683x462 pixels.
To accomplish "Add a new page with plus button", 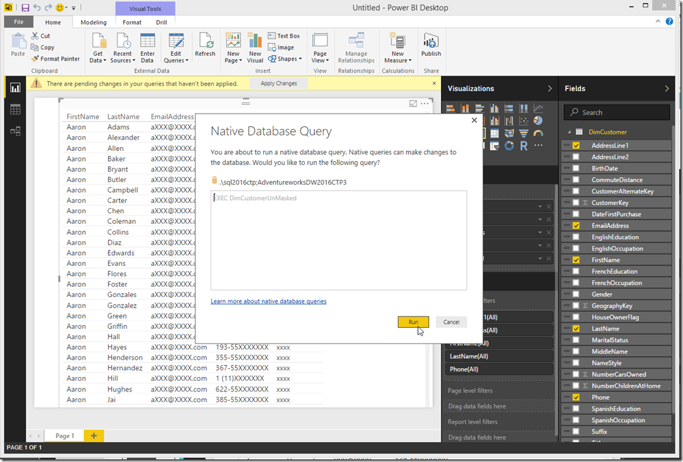I will pyautogui.click(x=94, y=435).
